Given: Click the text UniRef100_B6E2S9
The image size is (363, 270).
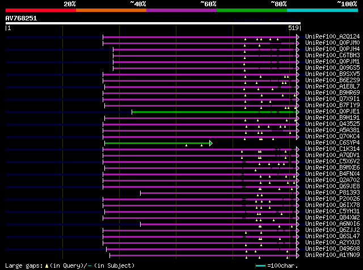Looking at the screenshot, I should click(x=332, y=81).
